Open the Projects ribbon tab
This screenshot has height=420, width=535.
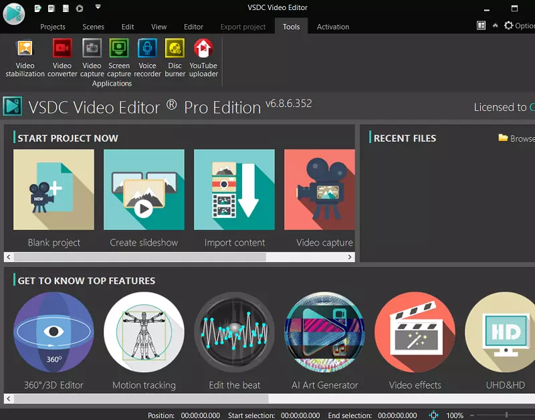tap(53, 27)
